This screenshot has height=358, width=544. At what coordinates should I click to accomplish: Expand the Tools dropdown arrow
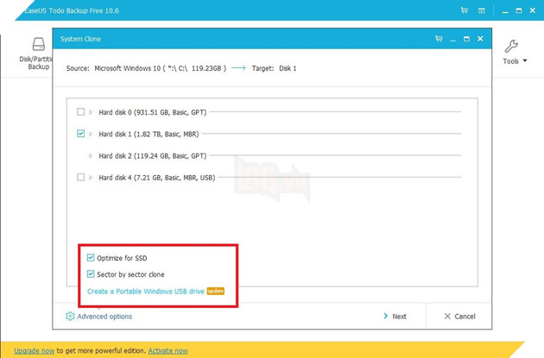525,60
